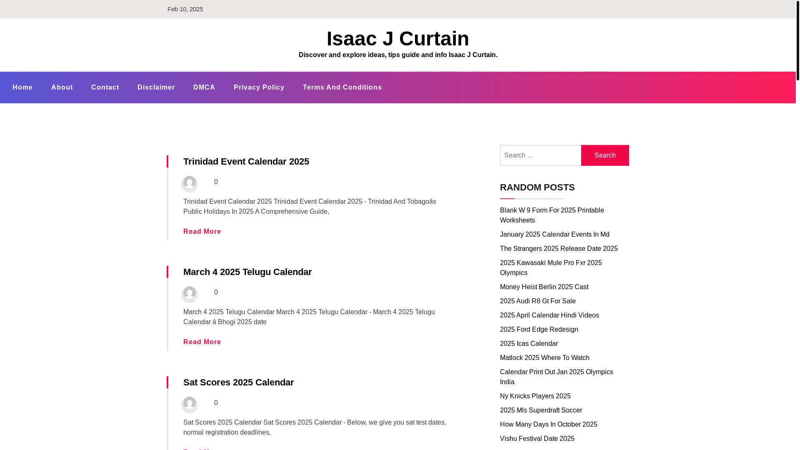800x450 pixels.
Task: Click the Feb 10, 2025 date text
Action: click(x=185, y=9)
